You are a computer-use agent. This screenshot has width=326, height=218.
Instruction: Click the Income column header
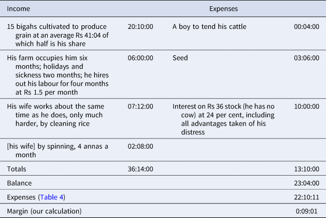point(19,9)
